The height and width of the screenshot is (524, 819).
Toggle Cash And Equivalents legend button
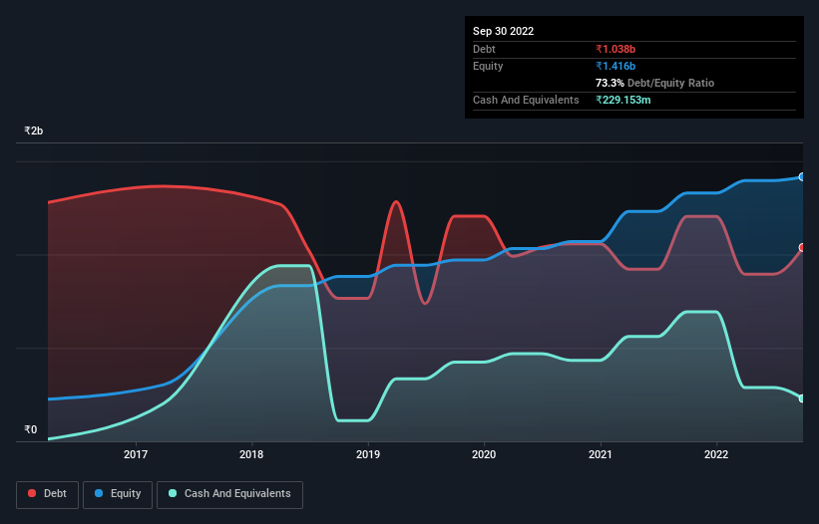[229, 494]
